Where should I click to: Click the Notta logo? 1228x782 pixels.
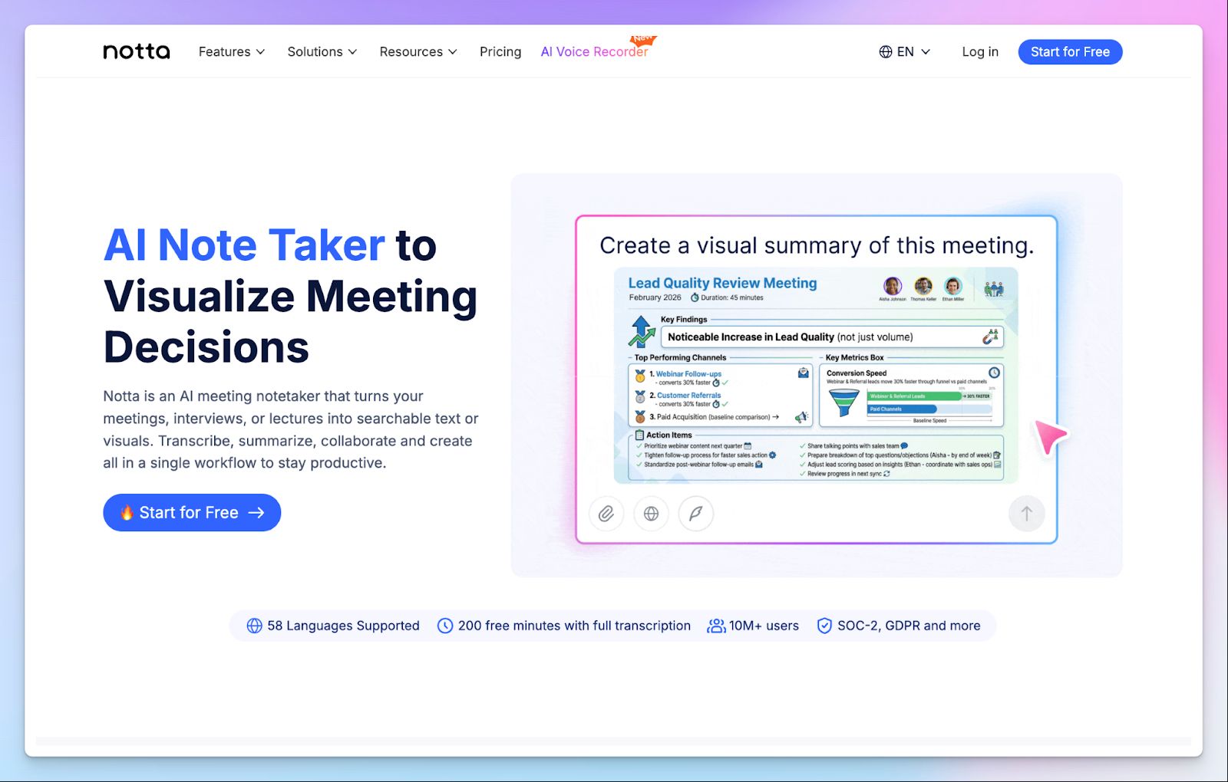[136, 51]
